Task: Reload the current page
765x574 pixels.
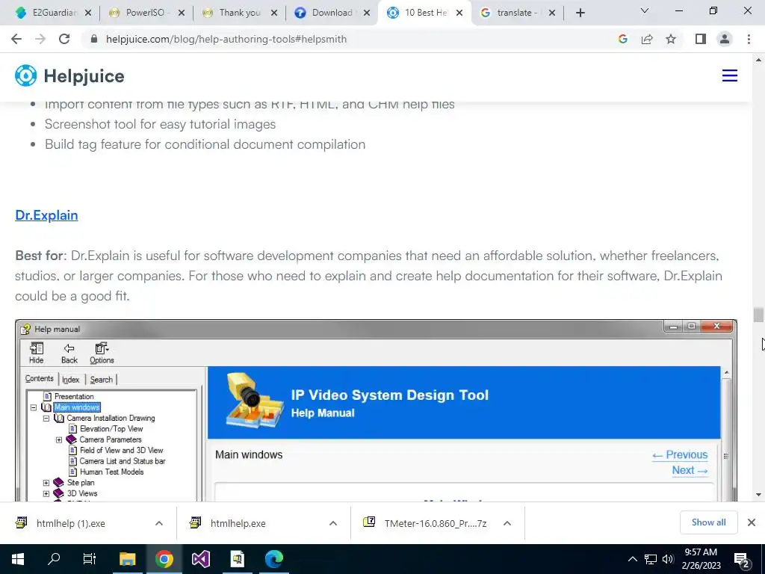Action: tap(64, 39)
